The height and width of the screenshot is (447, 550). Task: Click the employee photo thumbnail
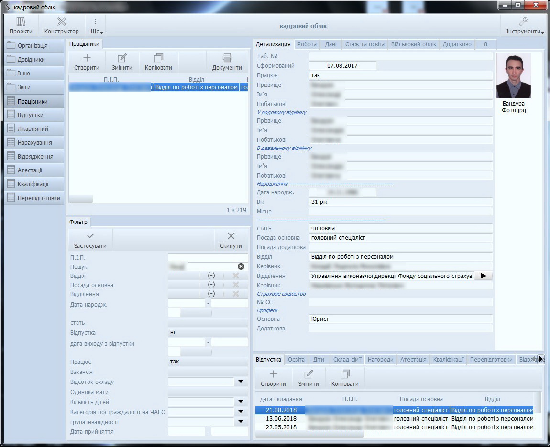(513, 76)
